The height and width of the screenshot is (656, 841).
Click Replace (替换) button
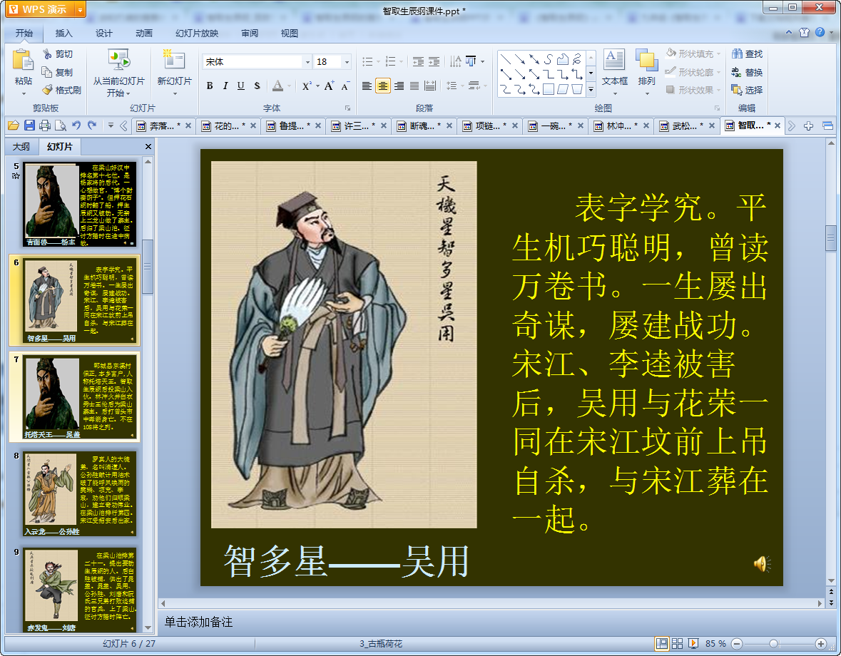pos(747,72)
